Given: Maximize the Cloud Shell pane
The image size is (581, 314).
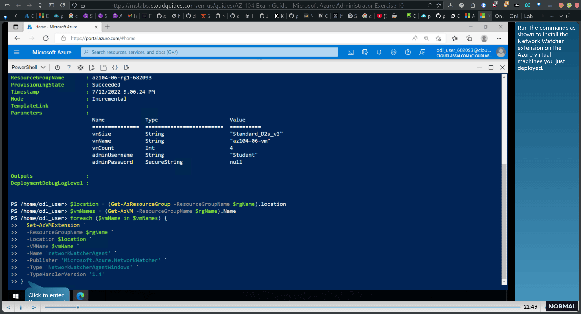Looking at the screenshot, I should (x=491, y=68).
